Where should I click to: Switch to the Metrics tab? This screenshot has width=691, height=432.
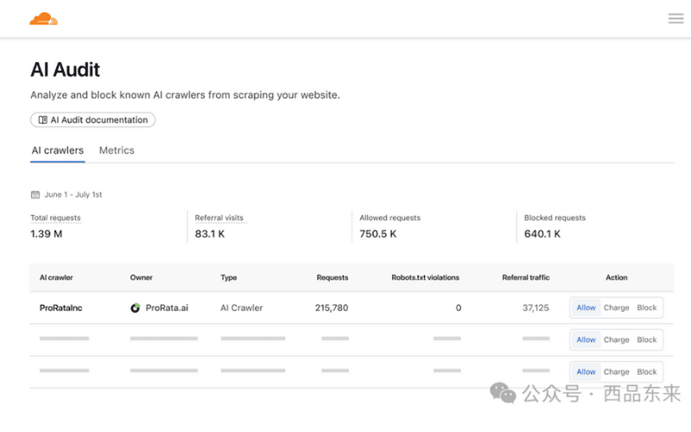(117, 150)
